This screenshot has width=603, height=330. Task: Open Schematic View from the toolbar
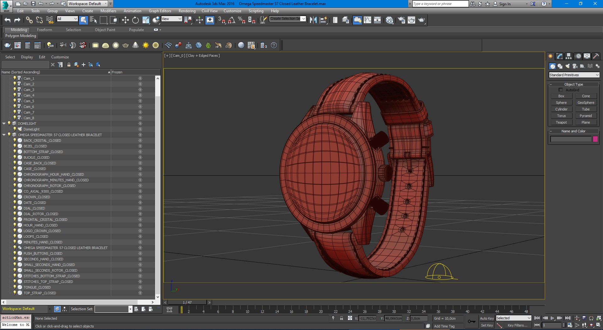point(377,20)
